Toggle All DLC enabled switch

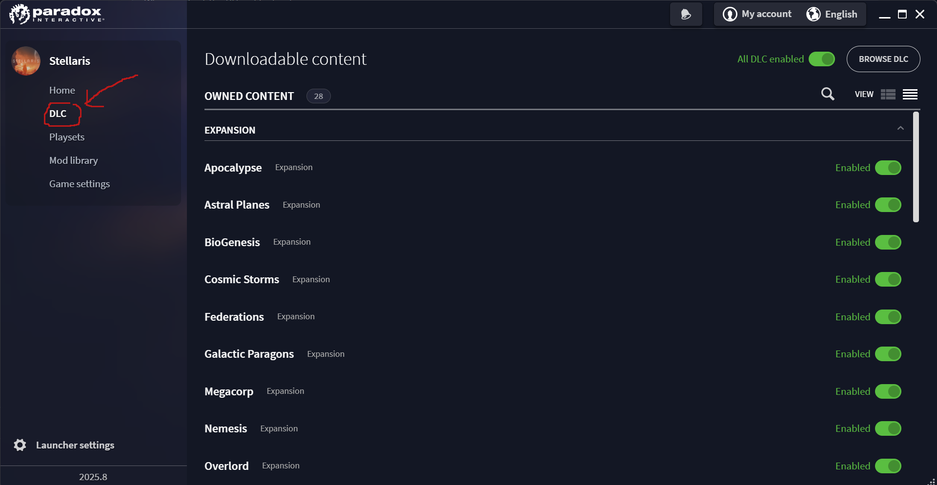pos(822,59)
